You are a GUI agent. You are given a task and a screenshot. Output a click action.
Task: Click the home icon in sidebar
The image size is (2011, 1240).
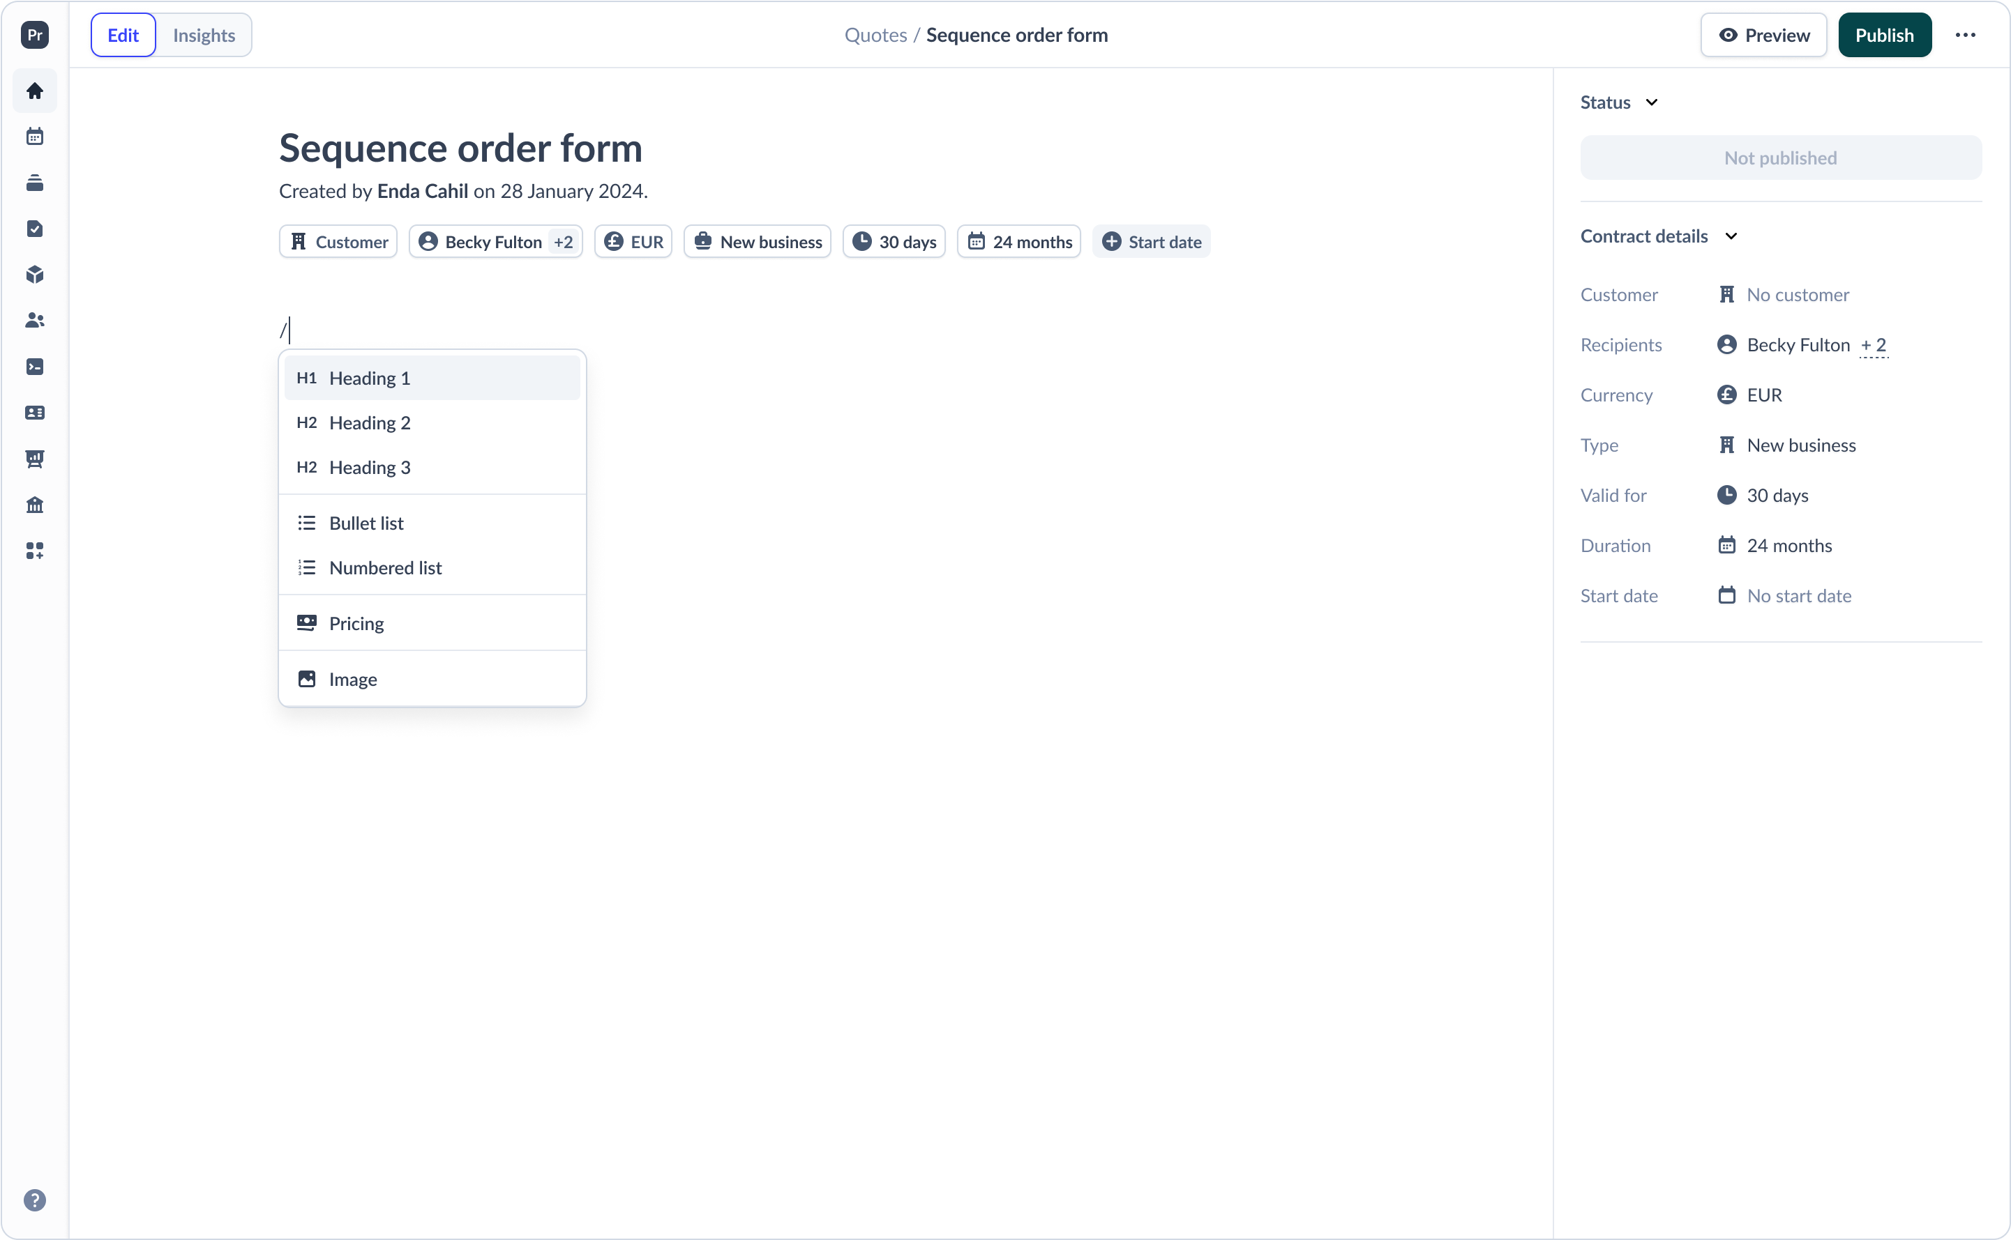point(34,91)
